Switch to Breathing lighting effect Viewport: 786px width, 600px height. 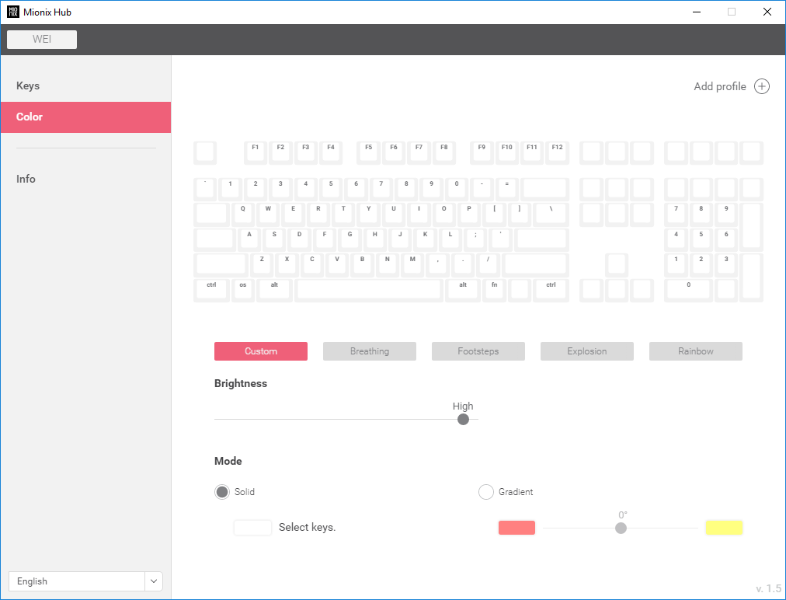click(x=370, y=351)
